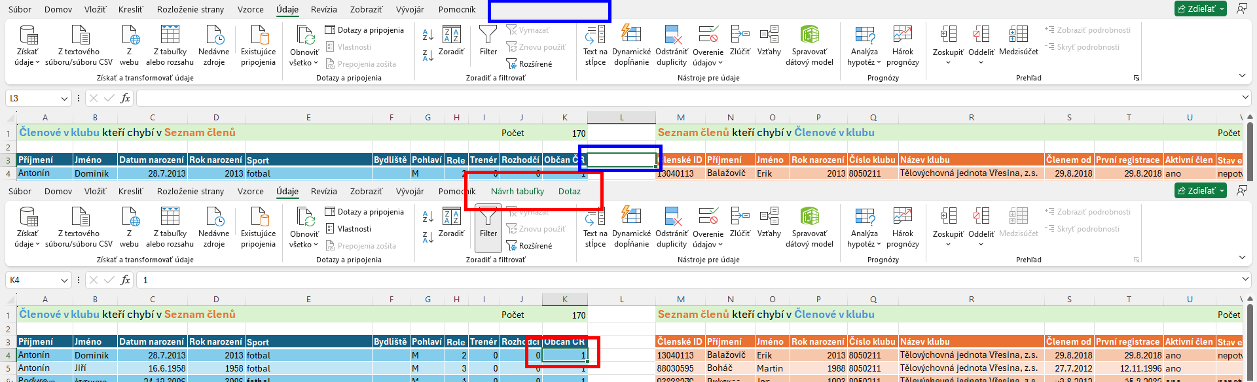Open the Name Box dropdown showing K4
This screenshot has width=1257, height=382.
coord(64,281)
